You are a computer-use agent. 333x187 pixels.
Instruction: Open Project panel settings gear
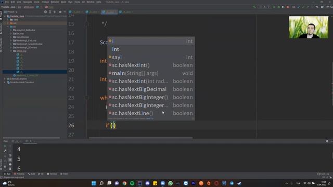(x=60, y=12)
